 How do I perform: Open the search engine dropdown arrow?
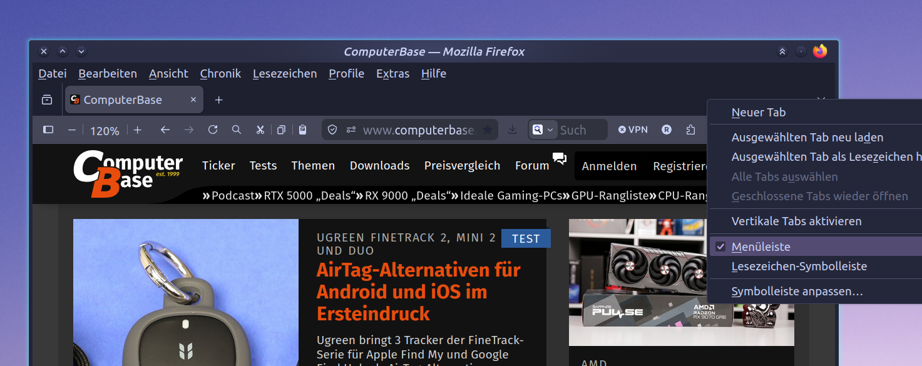tap(550, 130)
